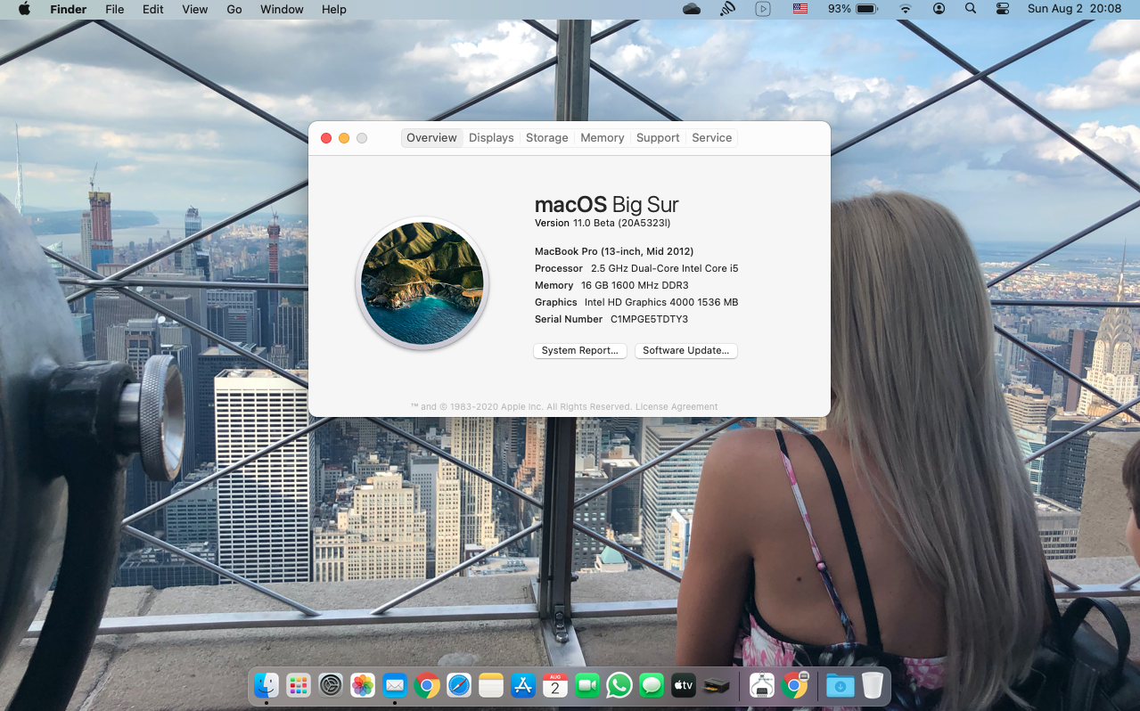Open Apple TV app in dock

pos(684,685)
